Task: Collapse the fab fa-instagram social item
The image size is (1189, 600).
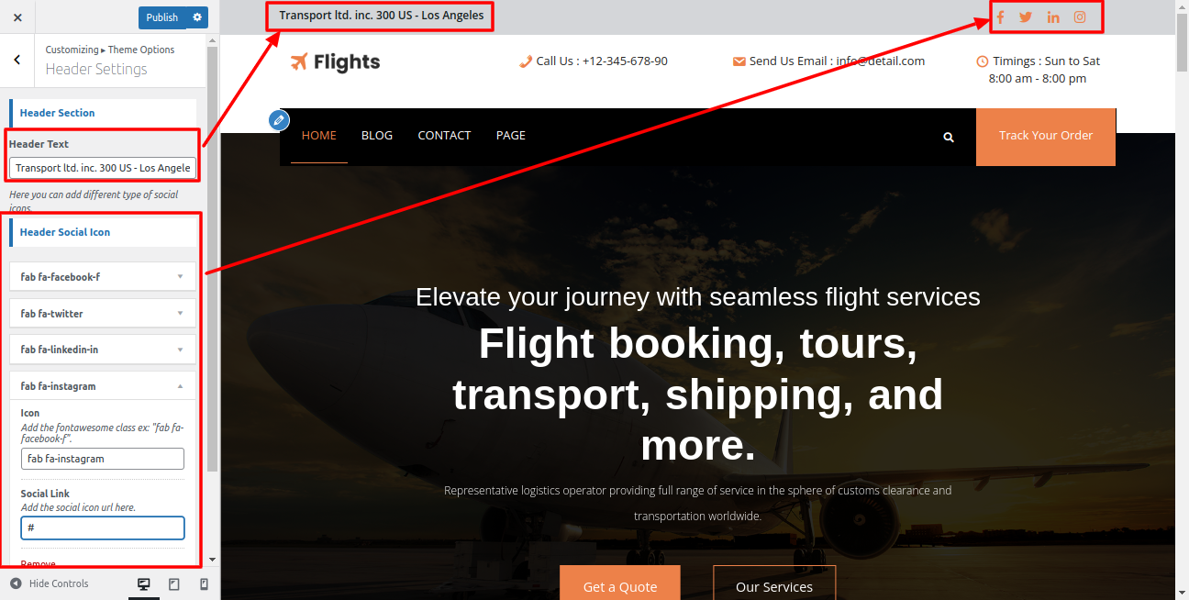Action: click(x=103, y=386)
